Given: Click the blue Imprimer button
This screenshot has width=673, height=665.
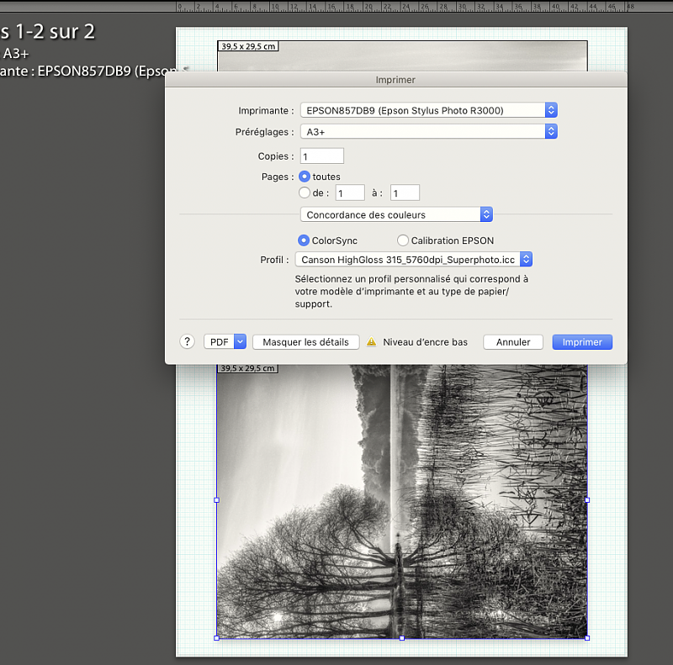Looking at the screenshot, I should [582, 342].
